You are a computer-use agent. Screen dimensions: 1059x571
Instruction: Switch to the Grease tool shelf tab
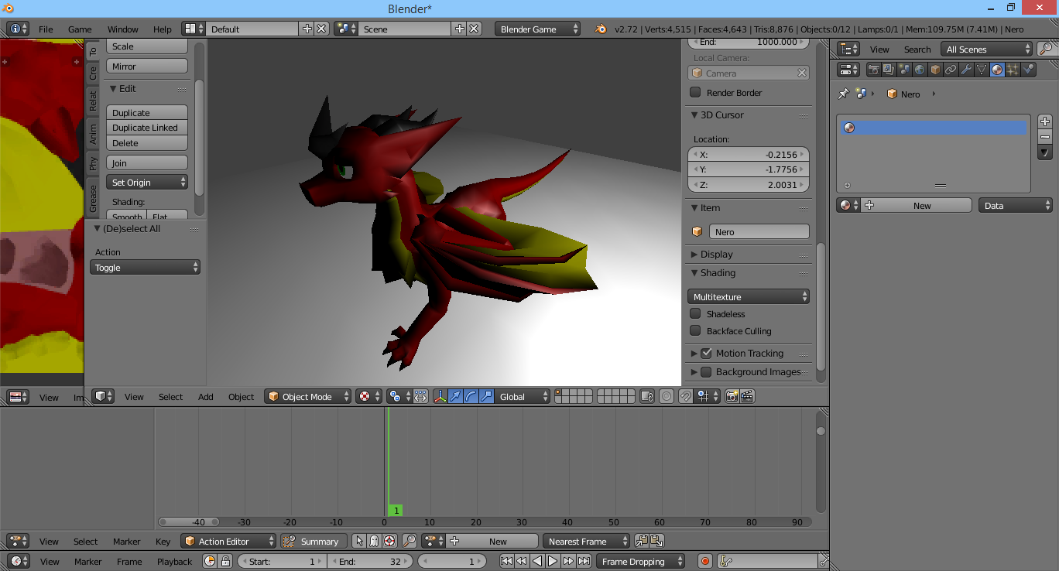click(93, 198)
